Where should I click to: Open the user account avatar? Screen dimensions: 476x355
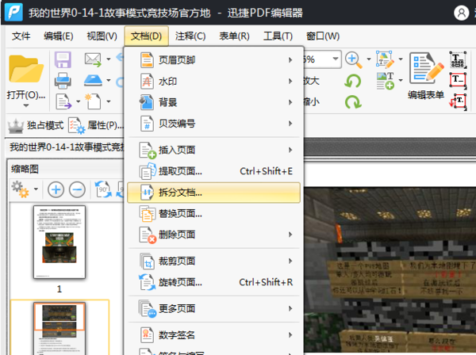(461, 13)
